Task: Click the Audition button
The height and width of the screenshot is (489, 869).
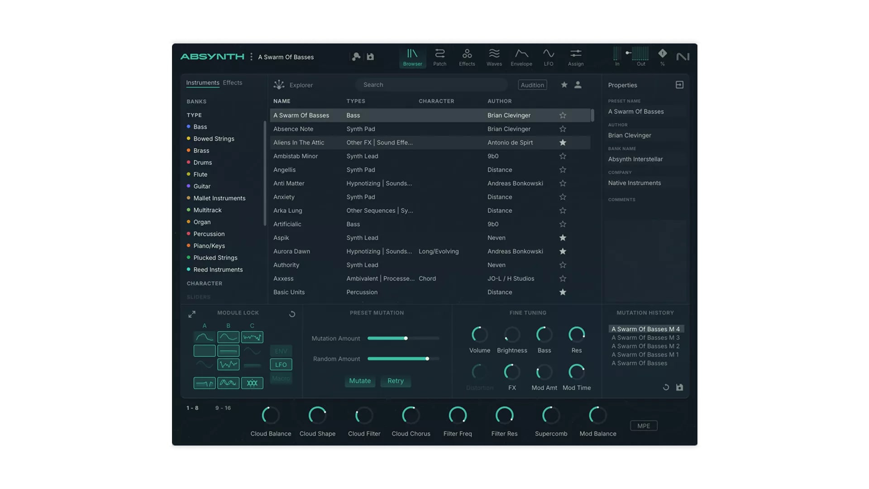Action: tap(532, 85)
